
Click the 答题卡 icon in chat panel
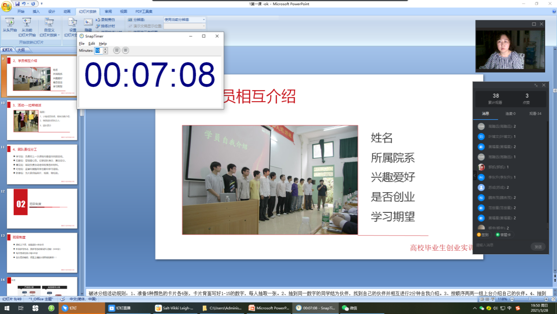tap(504, 235)
